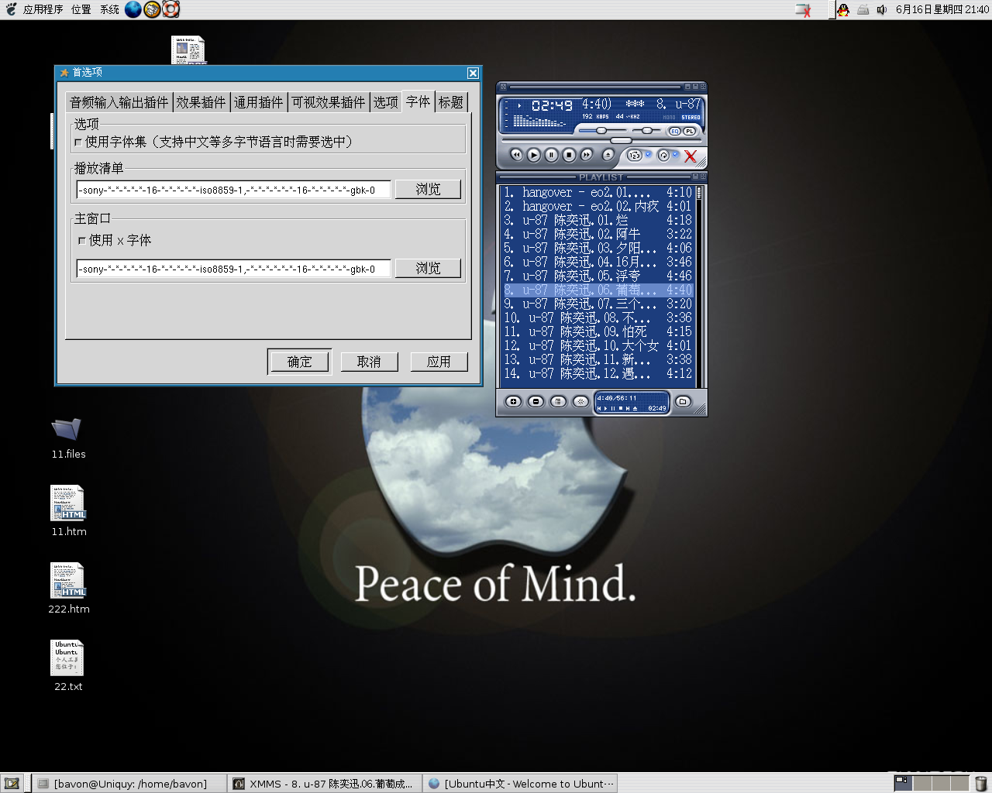Click mini play control in playlist footer
992x793 pixels.
click(x=606, y=408)
